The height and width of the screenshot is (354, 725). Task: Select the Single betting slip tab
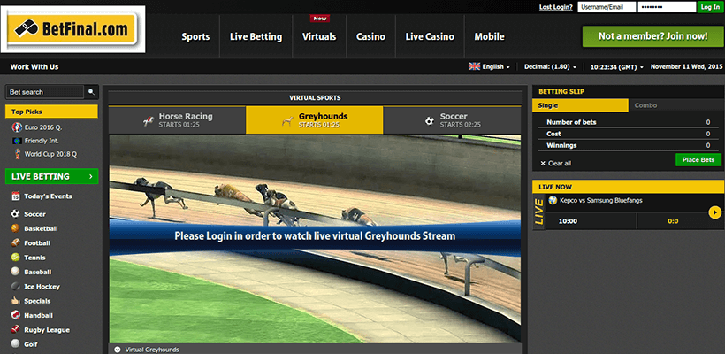(x=580, y=105)
